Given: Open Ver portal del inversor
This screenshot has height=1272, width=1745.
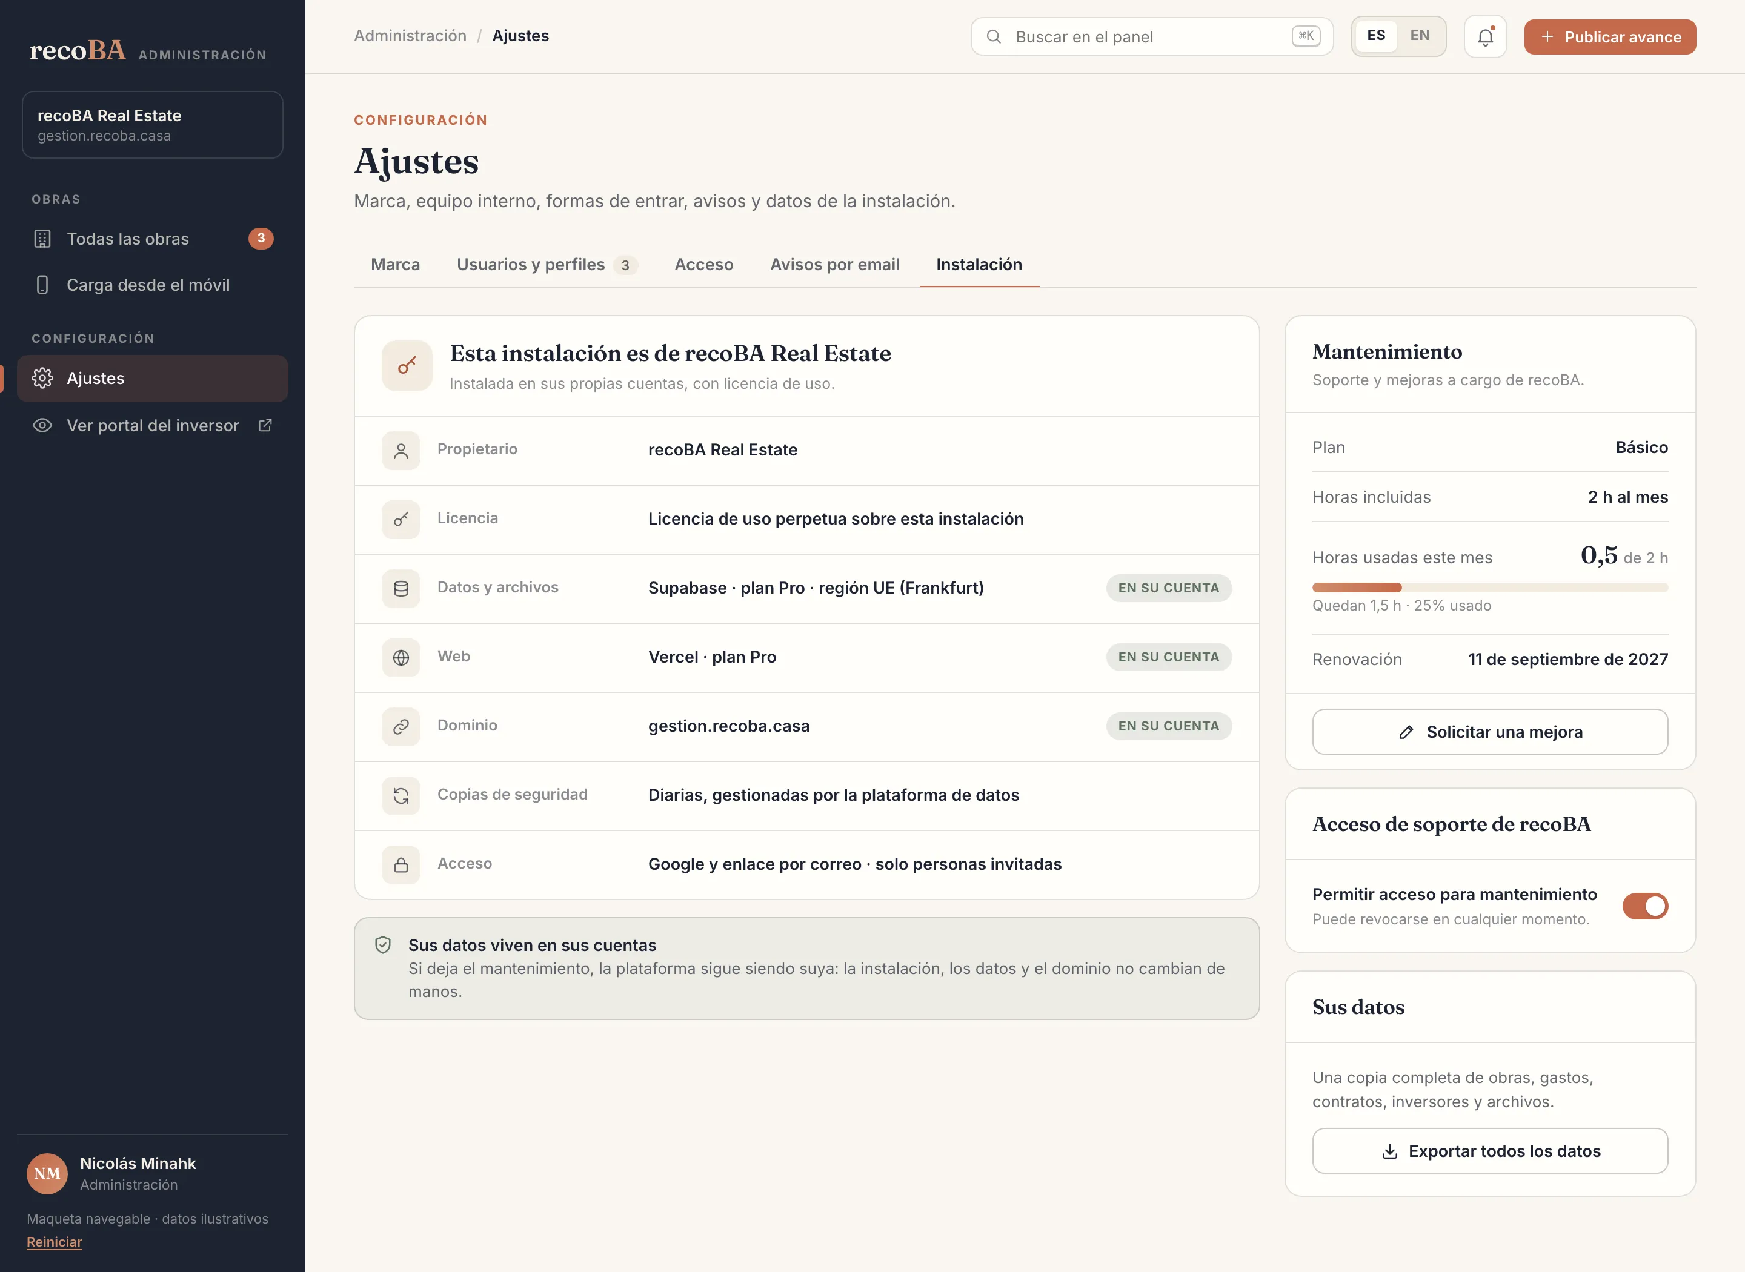Looking at the screenshot, I should pos(153,425).
